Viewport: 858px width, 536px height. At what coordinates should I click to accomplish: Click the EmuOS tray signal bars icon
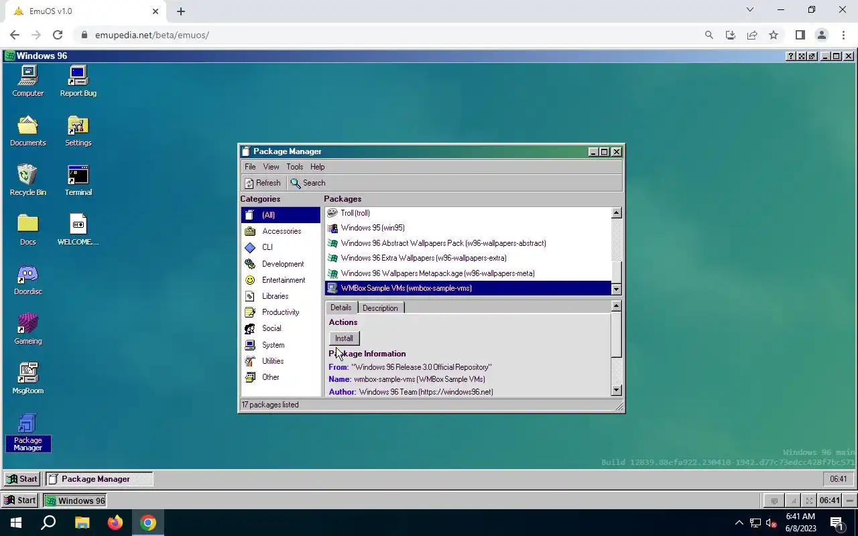point(793,500)
